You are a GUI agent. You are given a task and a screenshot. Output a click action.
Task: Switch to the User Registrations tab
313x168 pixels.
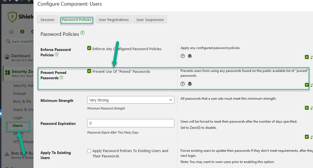114,19
